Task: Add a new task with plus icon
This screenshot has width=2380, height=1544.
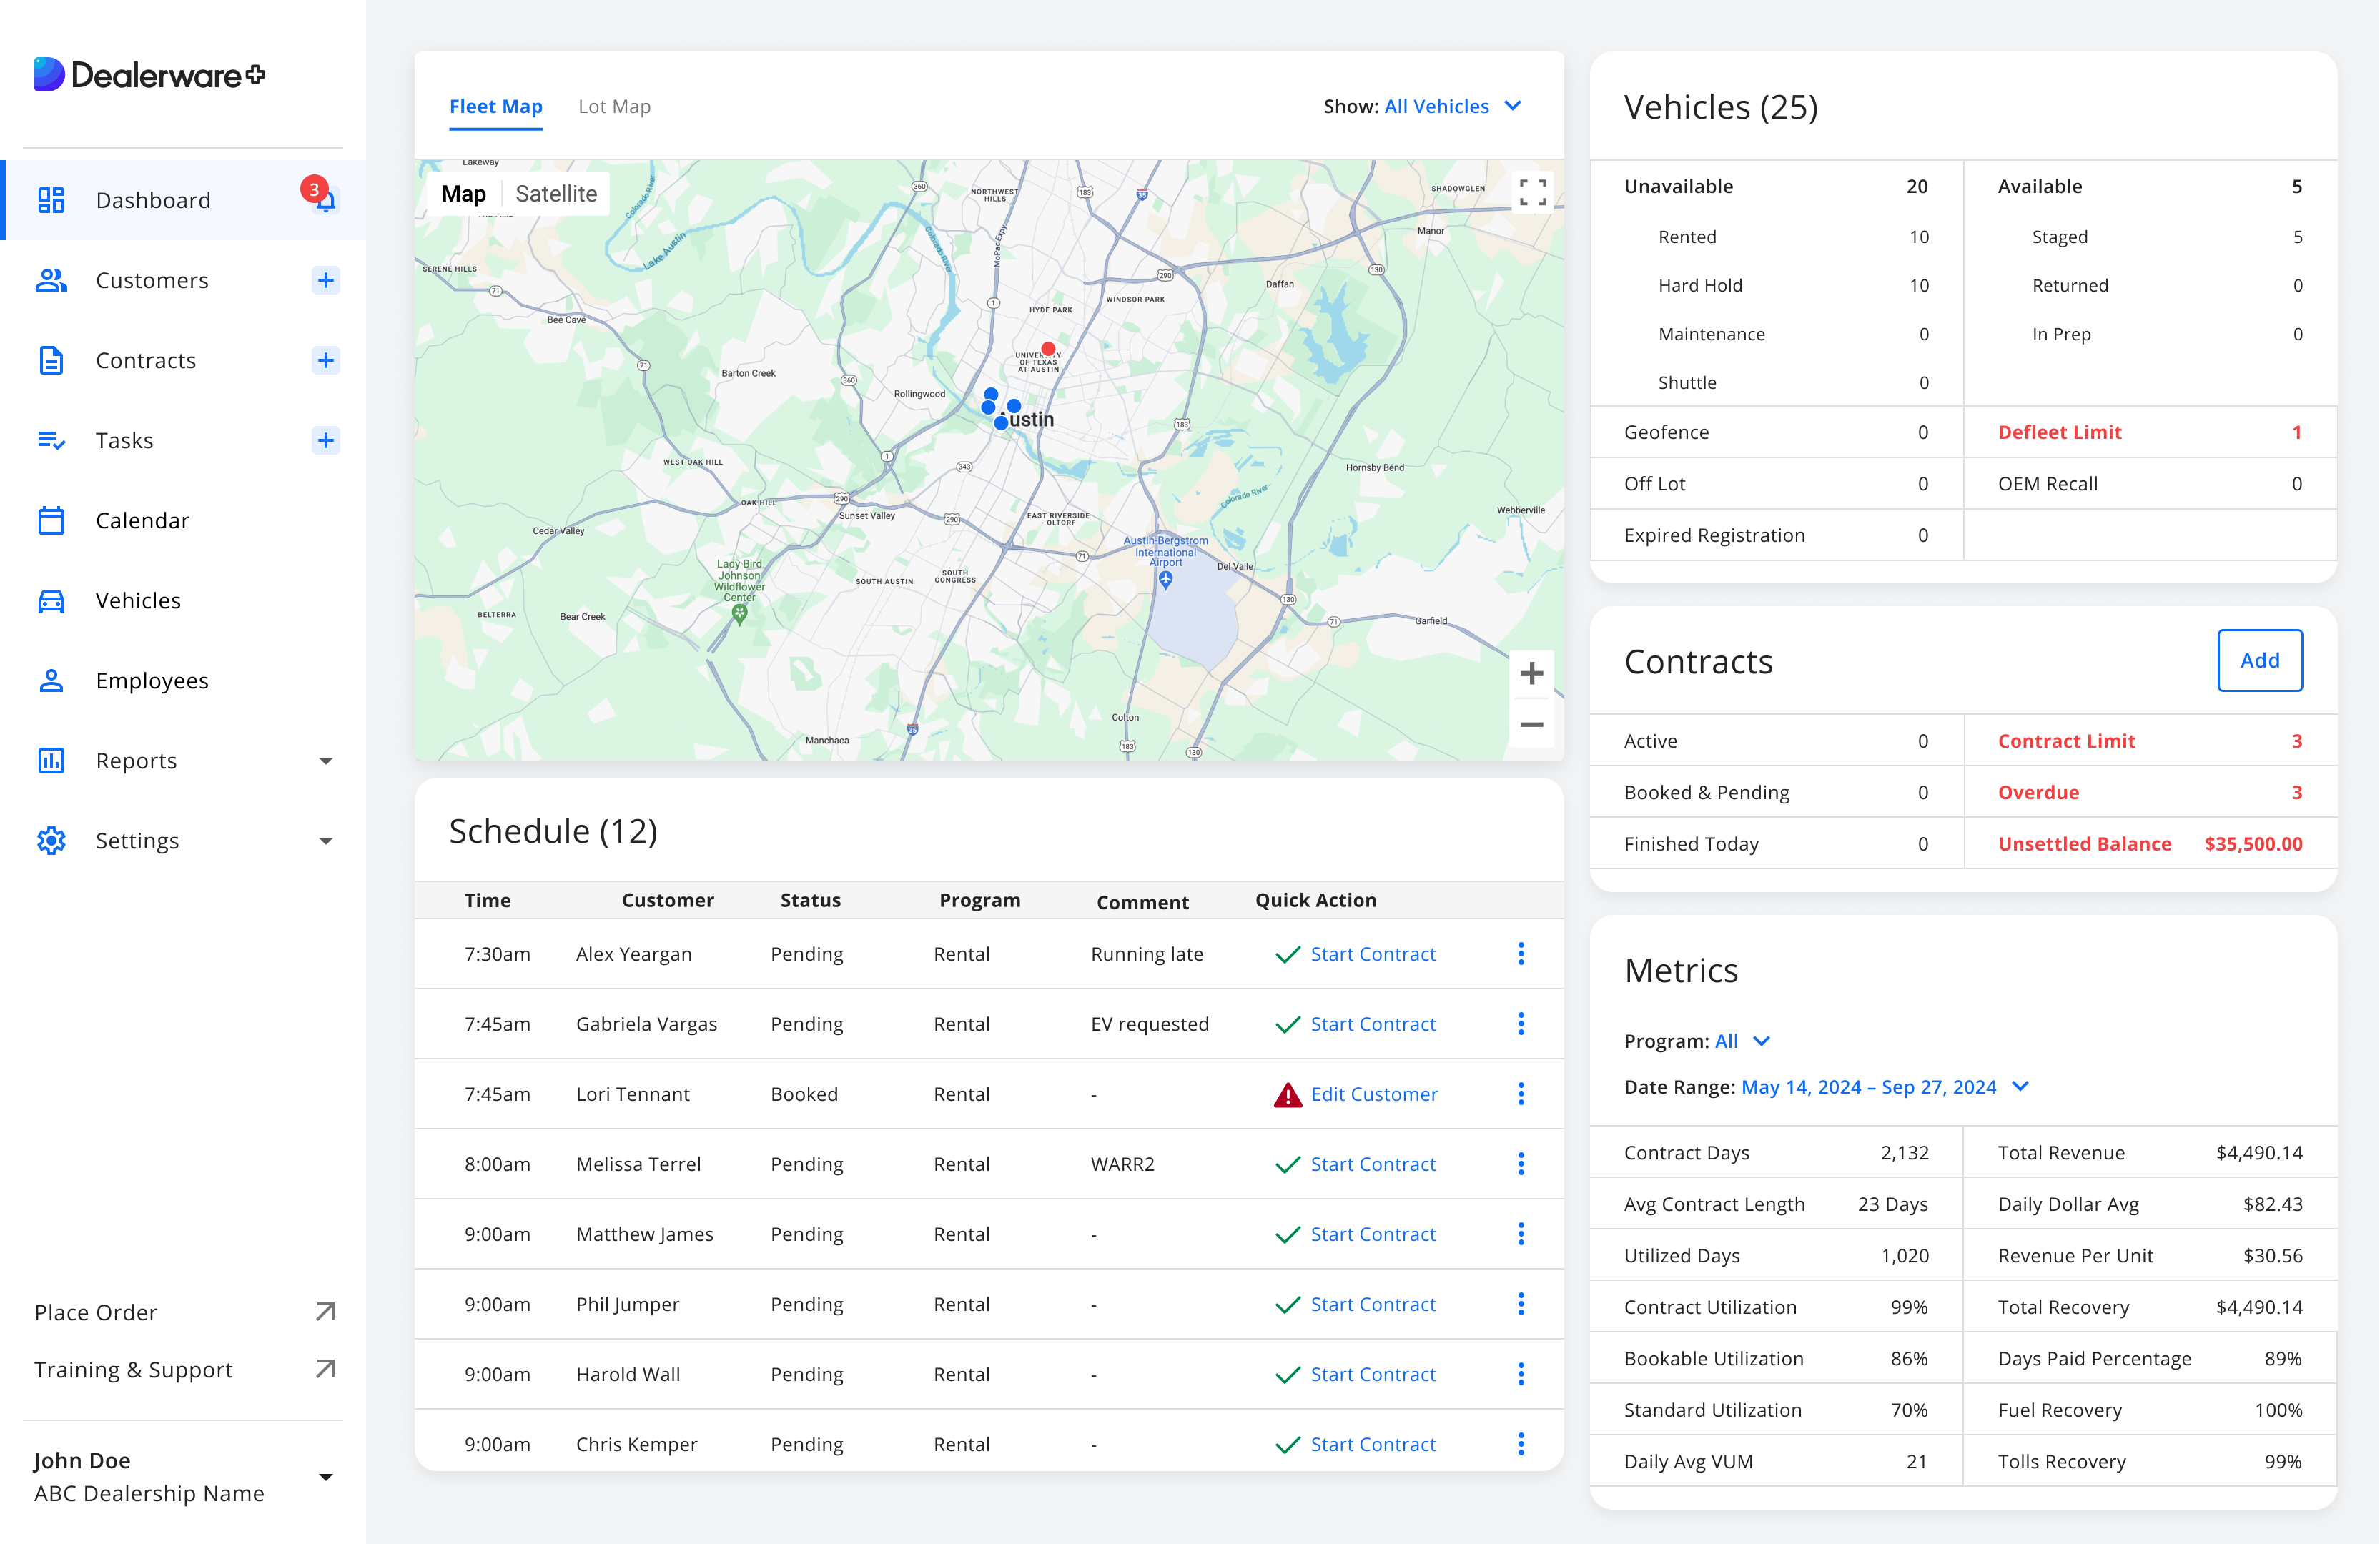Action: [326, 441]
